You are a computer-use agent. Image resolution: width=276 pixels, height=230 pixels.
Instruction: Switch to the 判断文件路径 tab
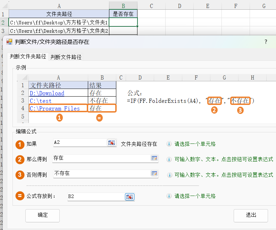[x=66, y=57]
